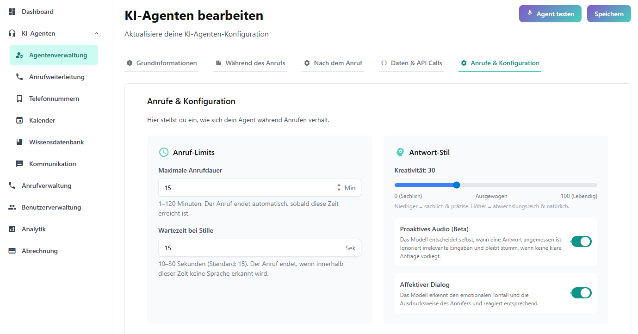Collapse the KI-Agenten sidebar section chevron
Screen dimensions: 638x334
pyautogui.click(x=97, y=33)
